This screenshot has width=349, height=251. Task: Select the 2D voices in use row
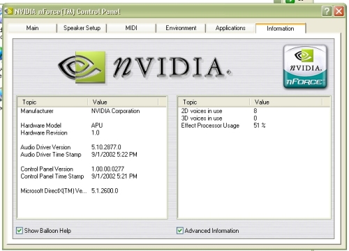[x=254, y=111]
